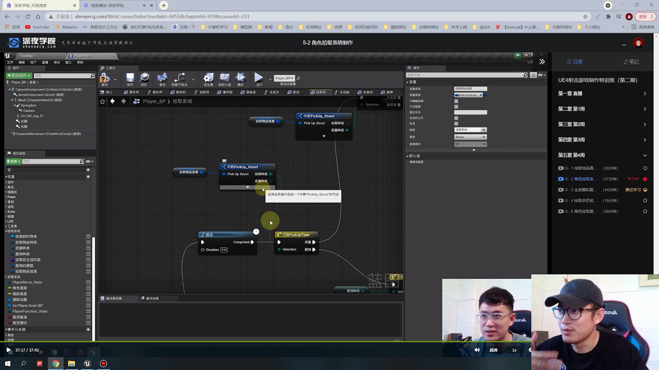Click the 编译 compile toolbar icon
Screen dimensions: 659x370
[x=105, y=79]
